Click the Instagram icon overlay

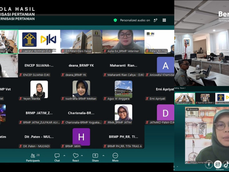tap(218, 164)
